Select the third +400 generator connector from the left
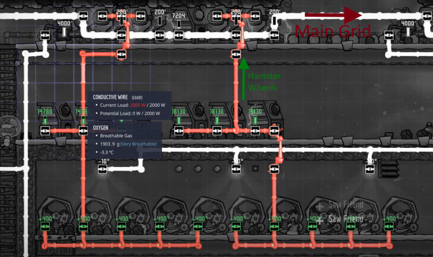433x257 pixels. [x=121, y=227]
